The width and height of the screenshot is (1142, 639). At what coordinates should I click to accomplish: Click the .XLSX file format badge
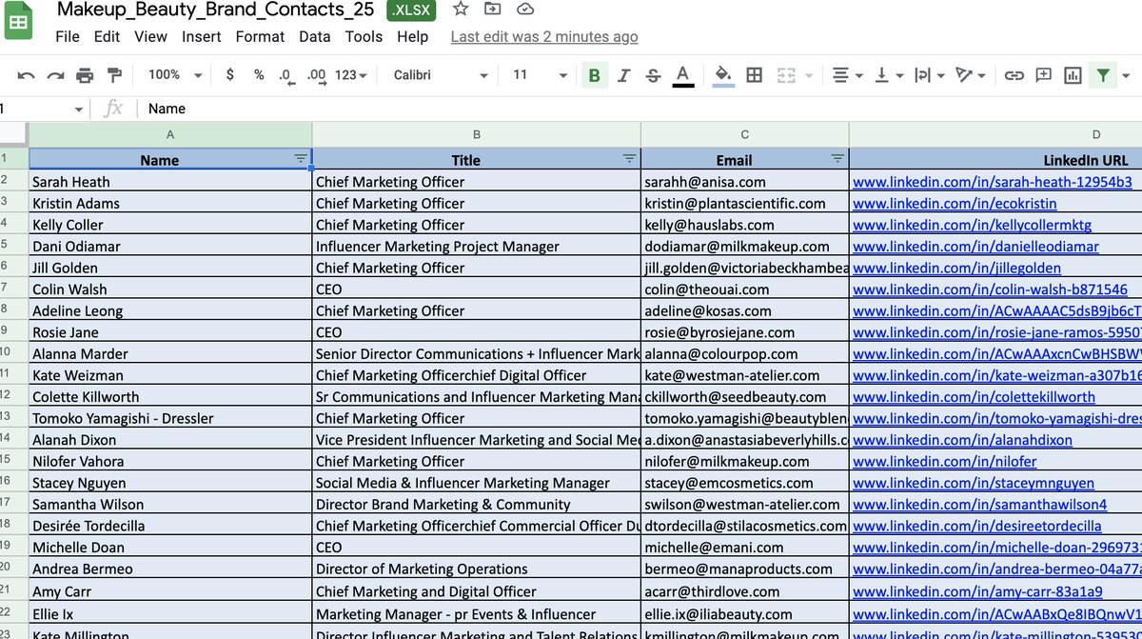[x=413, y=10]
